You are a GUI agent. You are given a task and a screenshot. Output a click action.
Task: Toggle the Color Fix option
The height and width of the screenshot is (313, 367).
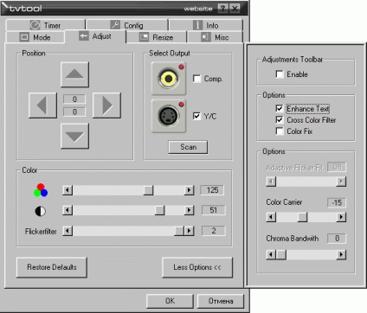point(280,131)
